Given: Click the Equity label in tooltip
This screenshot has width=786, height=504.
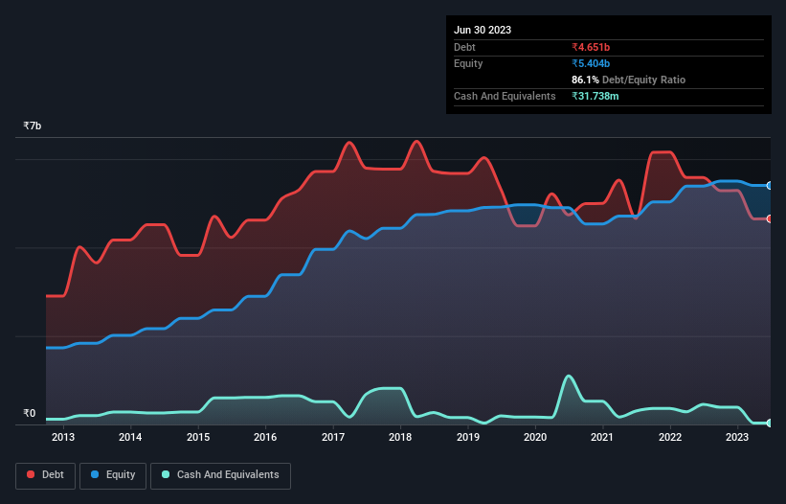Looking at the screenshot, I should pos(468,63).
